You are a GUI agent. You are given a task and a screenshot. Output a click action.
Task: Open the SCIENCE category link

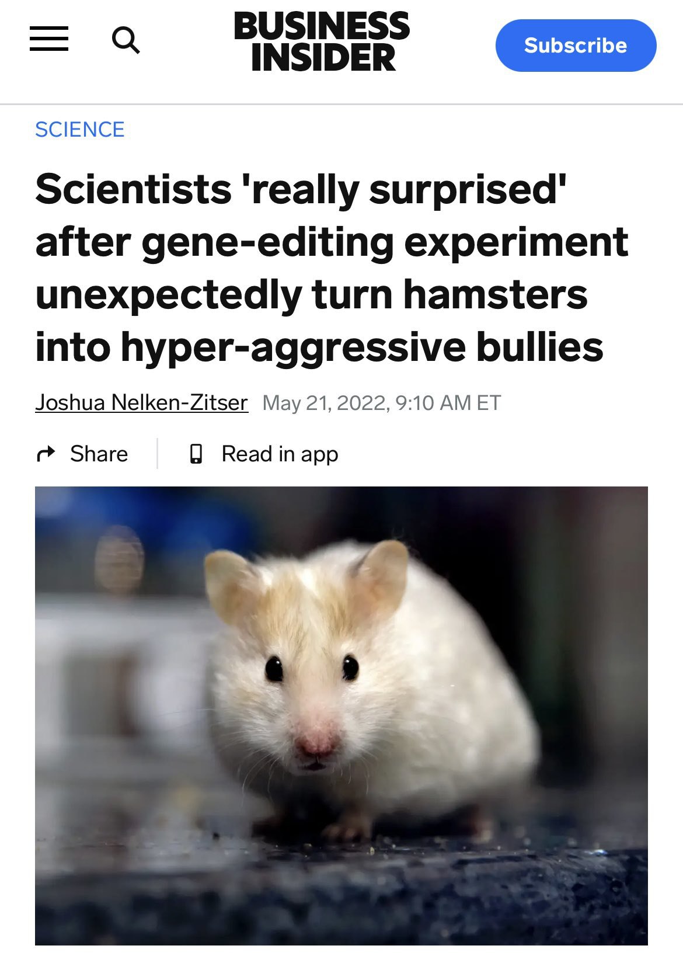coord(80,129)
